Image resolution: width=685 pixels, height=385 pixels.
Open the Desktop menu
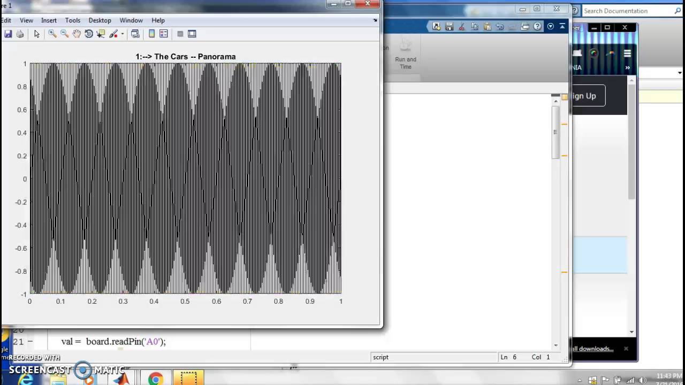point(100,20)
